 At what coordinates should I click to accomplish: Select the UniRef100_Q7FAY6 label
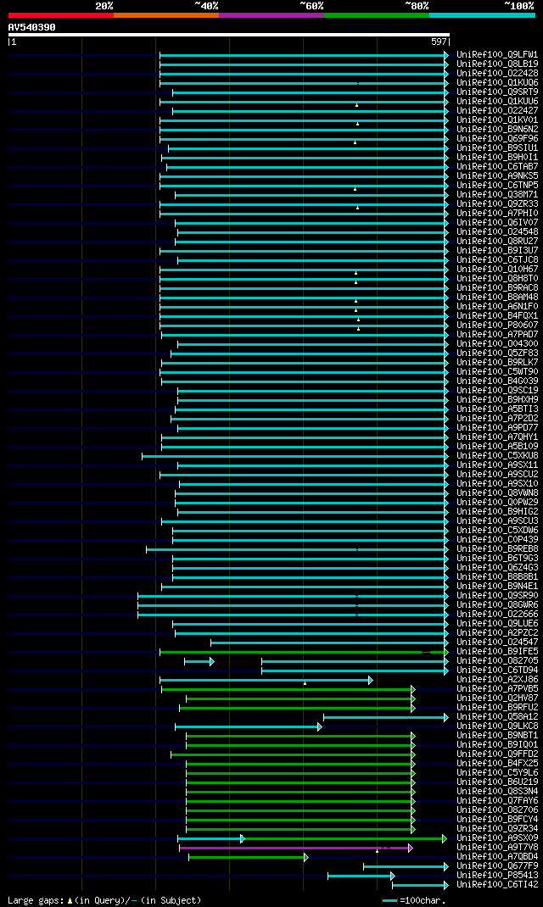(x=497, y=800)
